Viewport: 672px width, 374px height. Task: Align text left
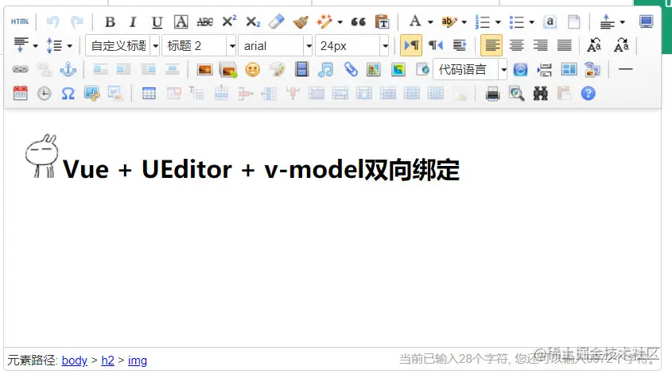(491, 45)
